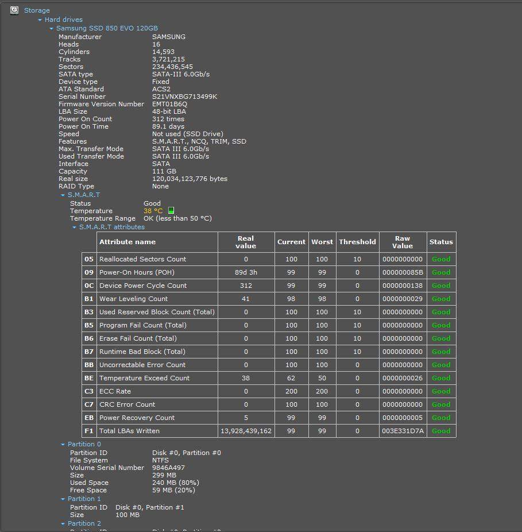This screenshot has width=522, height=532.
Task: Select the Partition 1 label
Action: click(x=84, y=499)
